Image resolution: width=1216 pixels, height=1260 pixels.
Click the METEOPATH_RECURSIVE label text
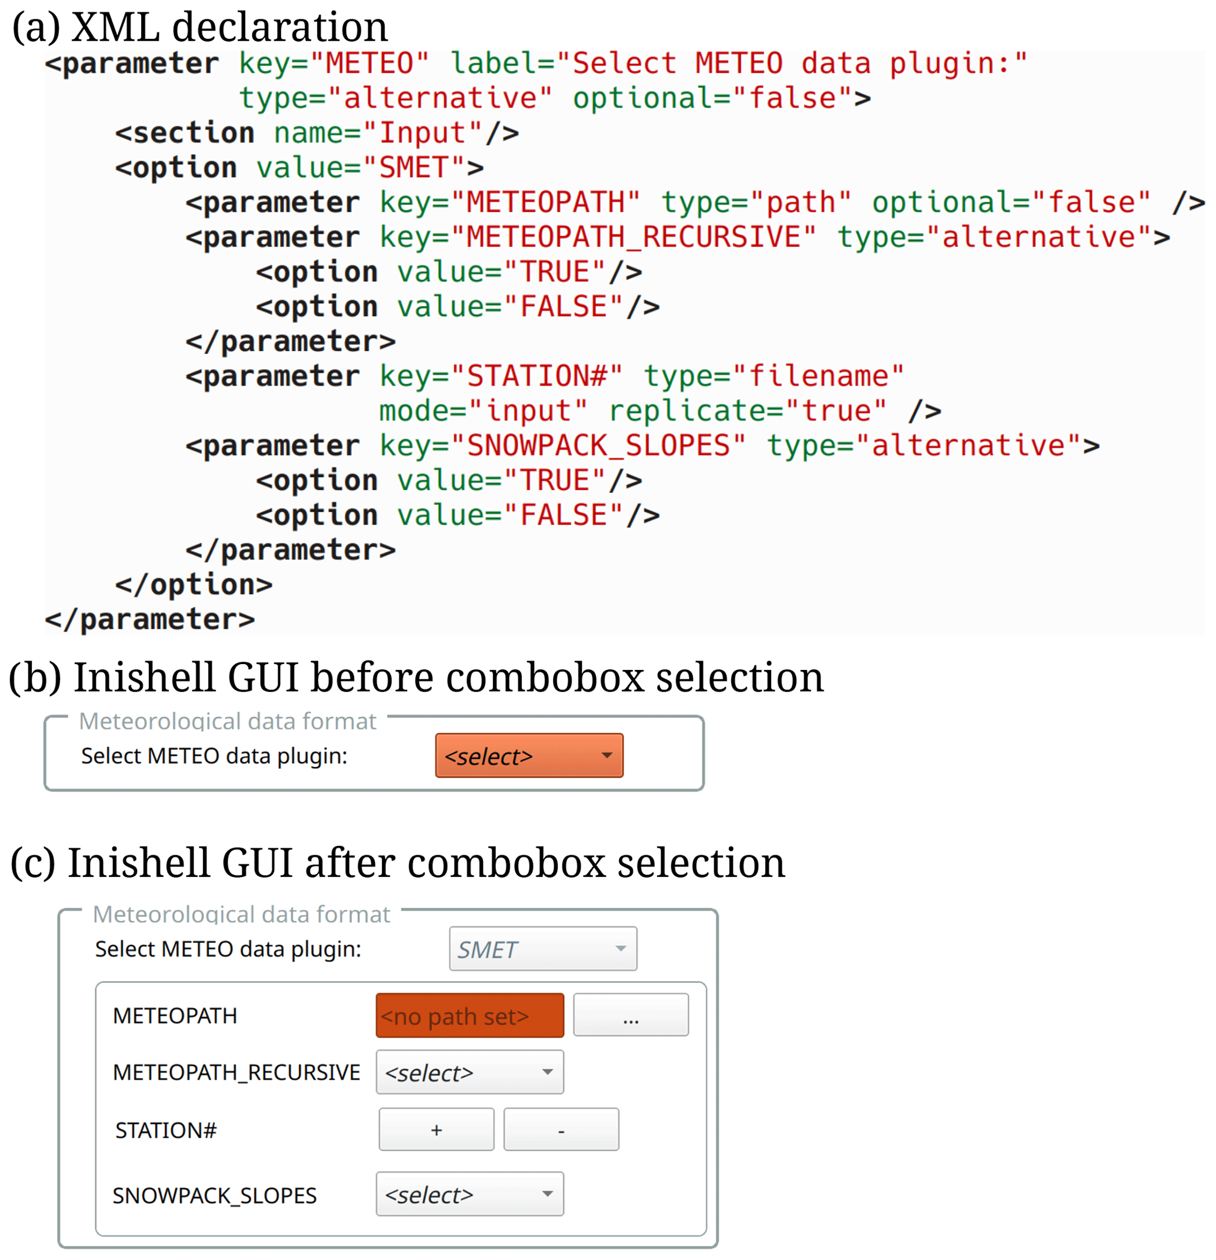click(x=236, y=1072)
